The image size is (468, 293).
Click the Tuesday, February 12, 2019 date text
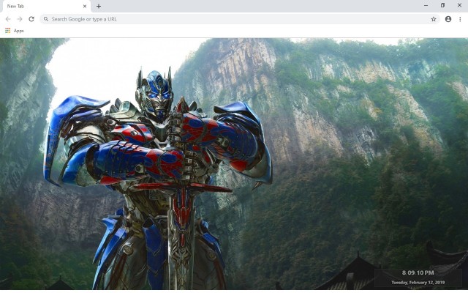[418, 282]
